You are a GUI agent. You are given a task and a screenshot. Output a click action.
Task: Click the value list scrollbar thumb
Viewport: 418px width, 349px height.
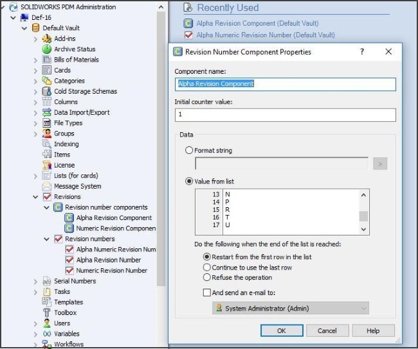coord(363,216)
